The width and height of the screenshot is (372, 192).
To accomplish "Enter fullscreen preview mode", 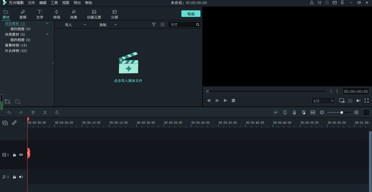I will click(x=367, y=100).
